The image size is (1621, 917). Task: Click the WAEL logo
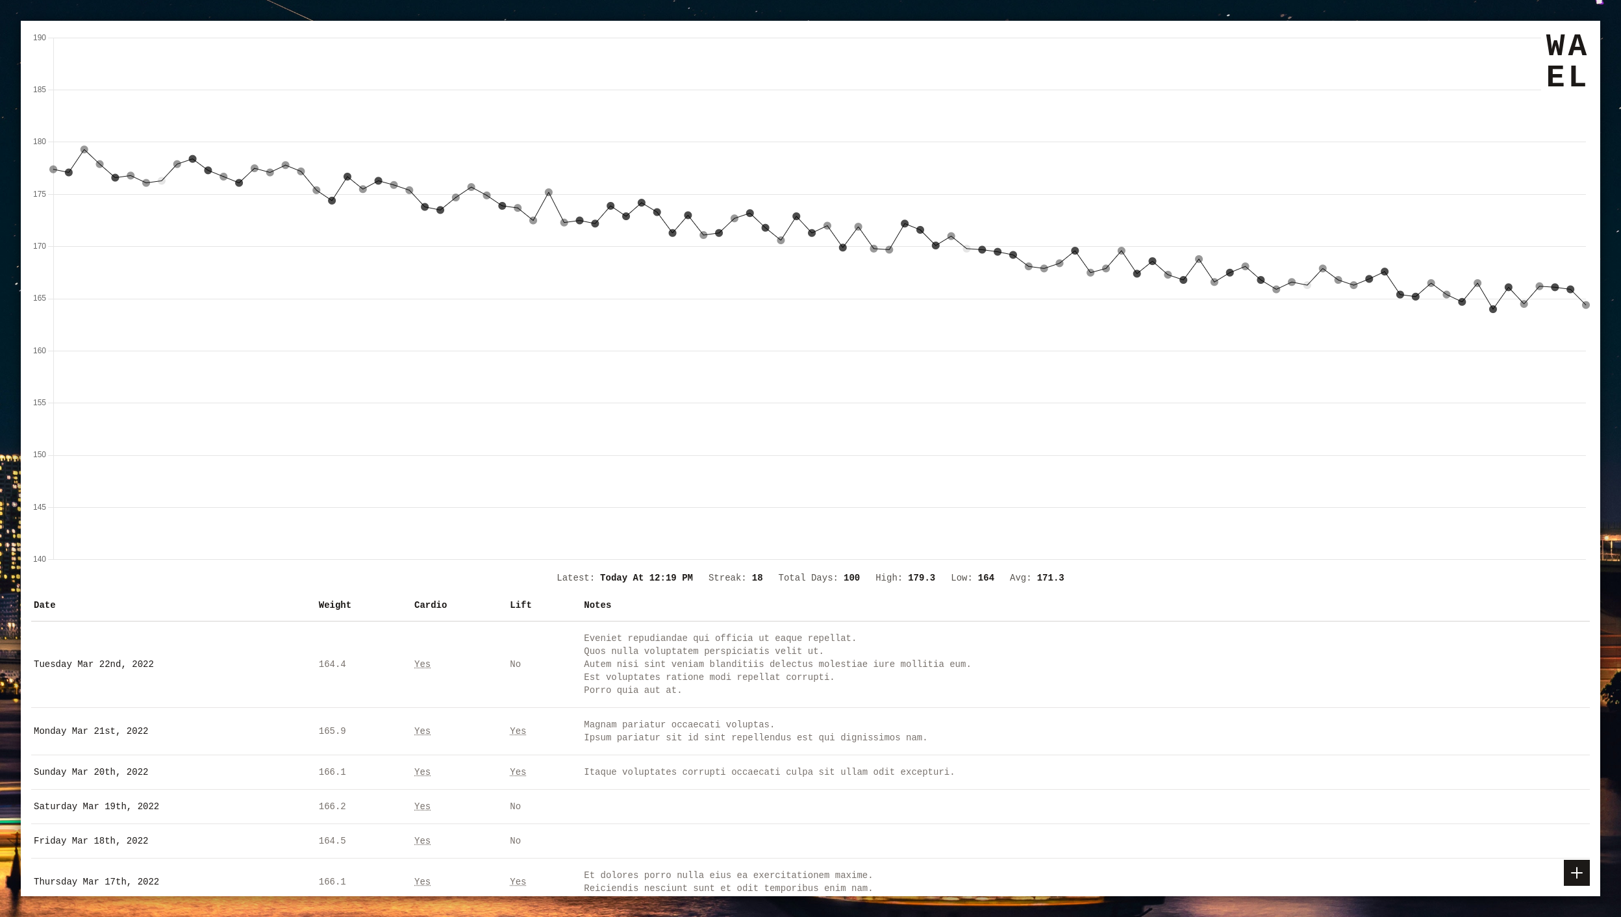(x=1566, y=62)
